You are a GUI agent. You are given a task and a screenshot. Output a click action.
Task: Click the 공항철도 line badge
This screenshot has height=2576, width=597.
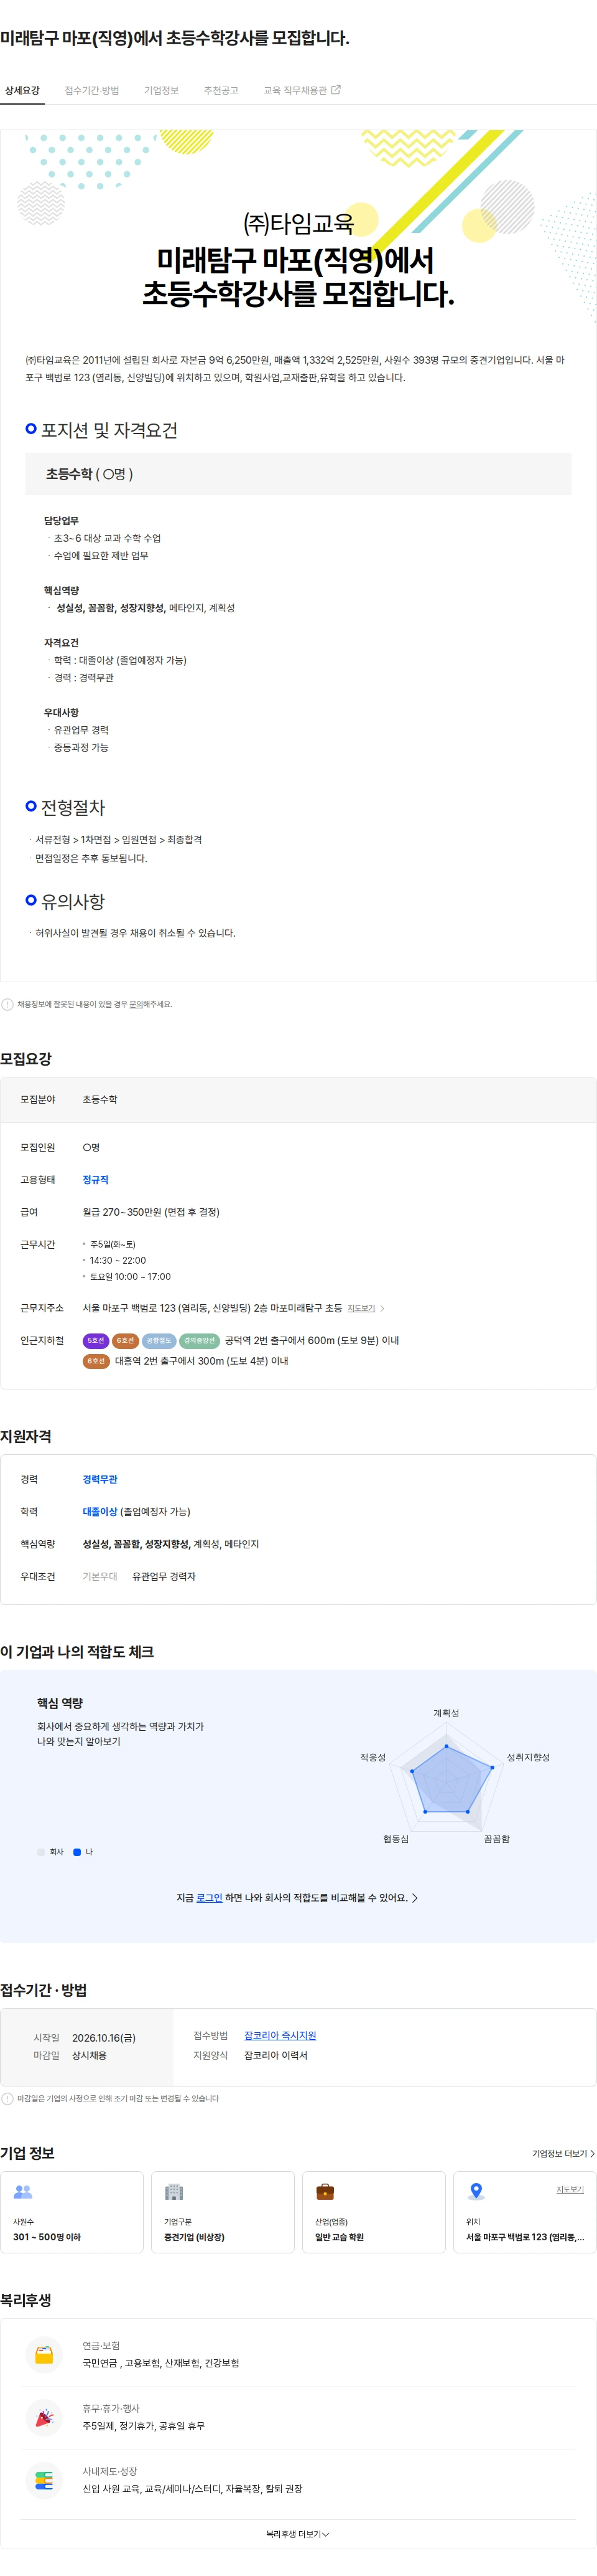[x=159, y=1341]
